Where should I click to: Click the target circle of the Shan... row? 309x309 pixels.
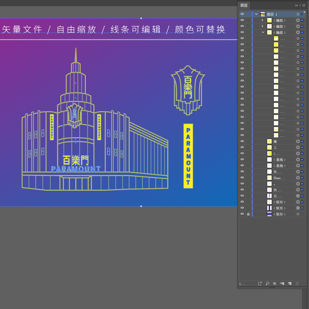point(298,178)
